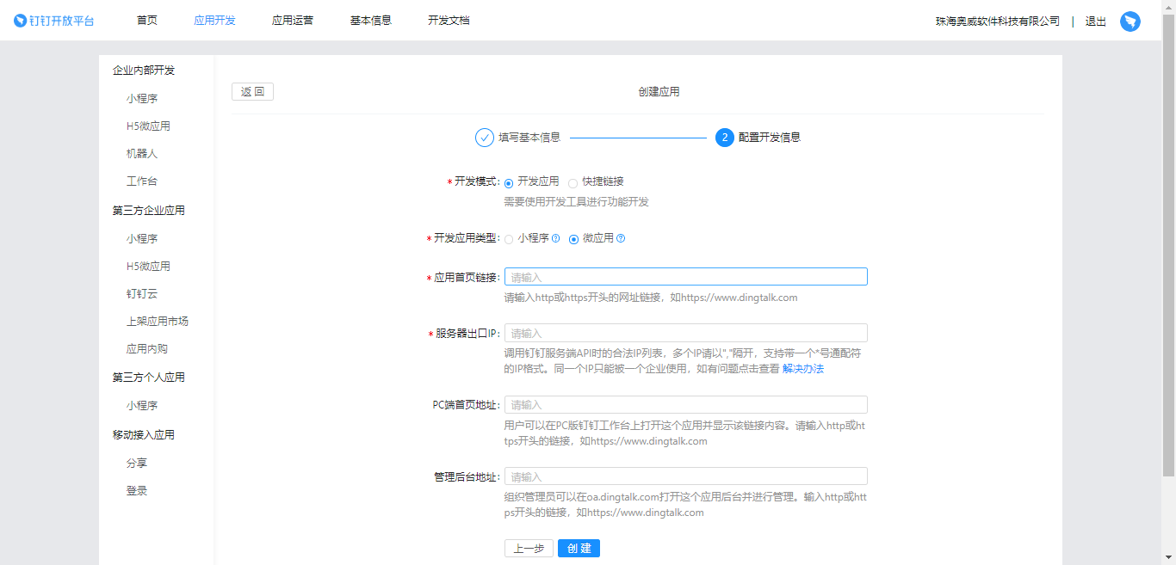Image resolution: width=1176 pixels, height=565 pixels.
Task: Click the 退出 logout link
Action: [1094, 21]
